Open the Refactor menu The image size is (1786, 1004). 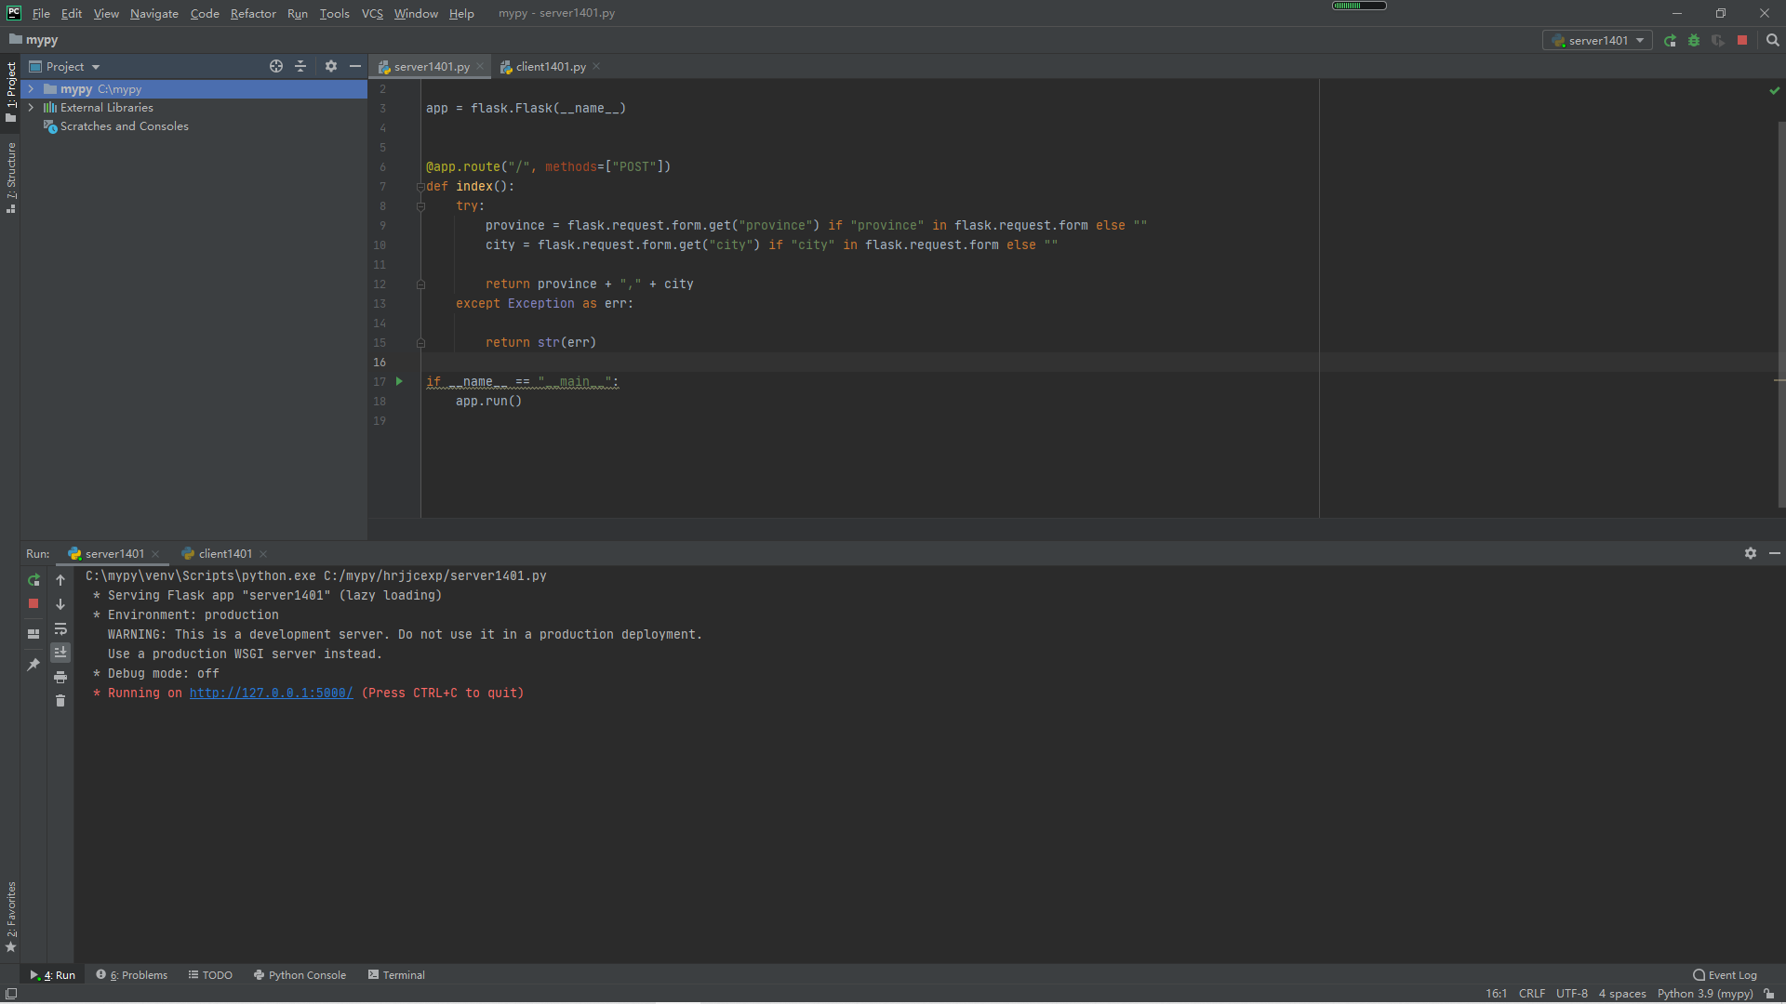253,13
